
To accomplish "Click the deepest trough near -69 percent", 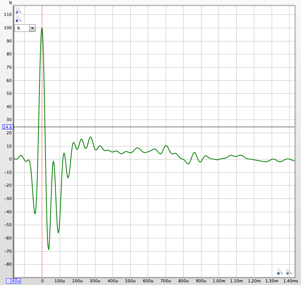I will 49,249.
